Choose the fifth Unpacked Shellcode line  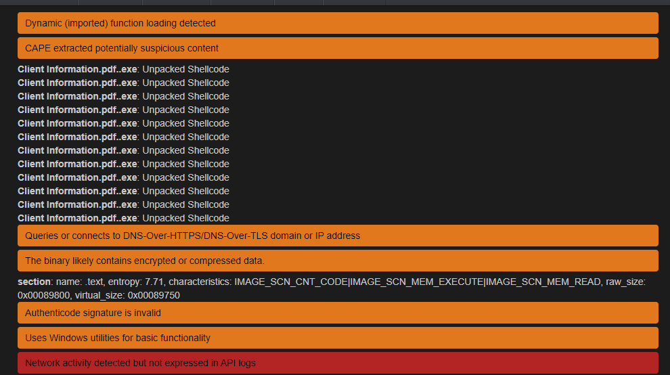click(x=123, y=123)
